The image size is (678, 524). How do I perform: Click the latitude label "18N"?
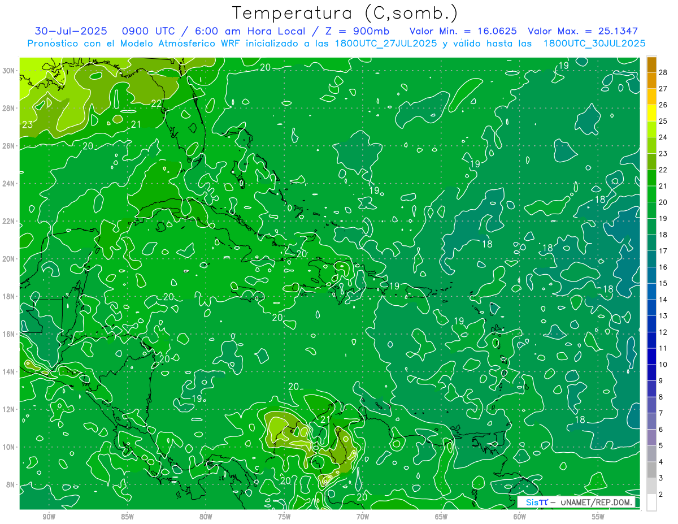click(10, 296)
